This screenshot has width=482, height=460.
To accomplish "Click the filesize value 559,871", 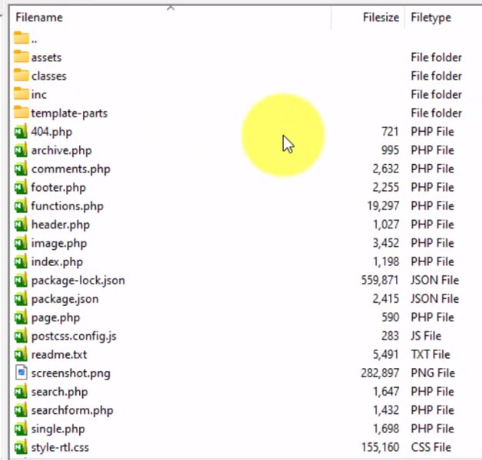I will point(380,281).
